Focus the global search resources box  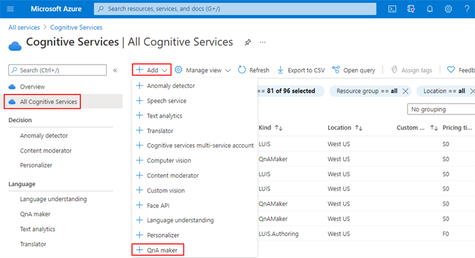point(235,9)
